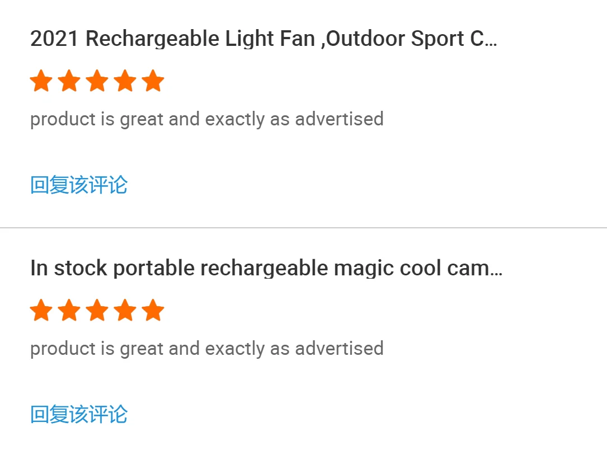Select second review's comment text
The width and height of the screenshot is (607, 455).
[206, 349]
